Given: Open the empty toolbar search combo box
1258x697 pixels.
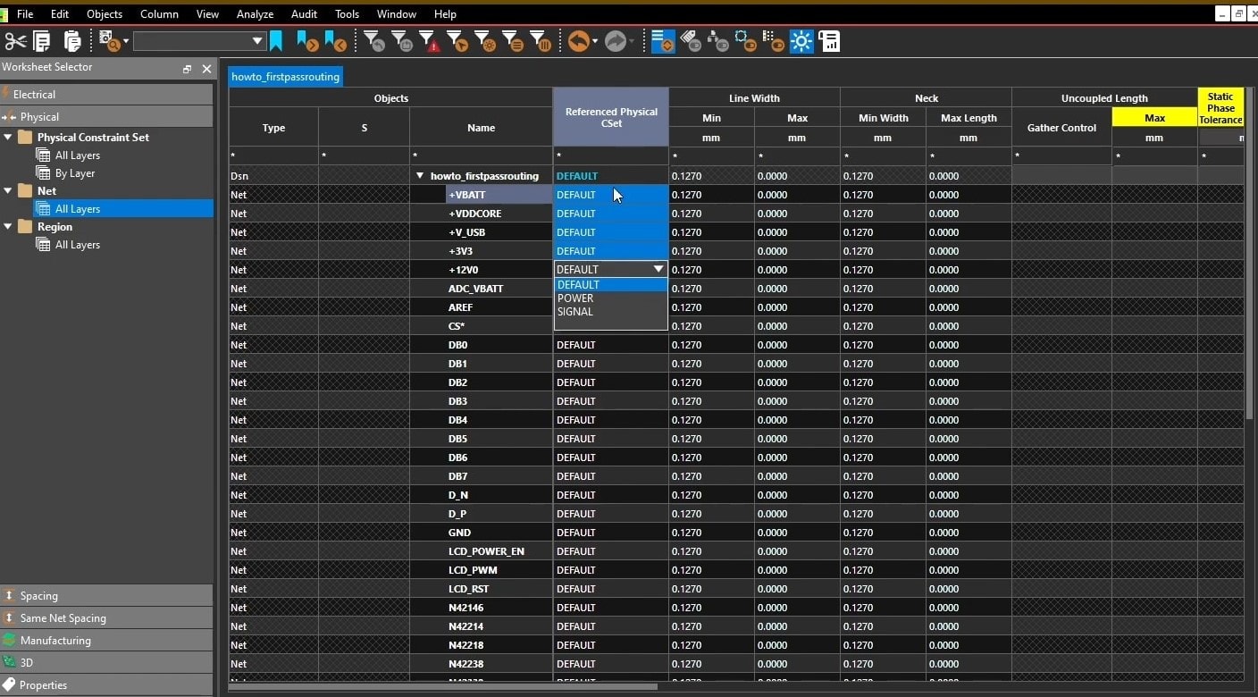Looking at the screenshot, I should pos(199,41).
